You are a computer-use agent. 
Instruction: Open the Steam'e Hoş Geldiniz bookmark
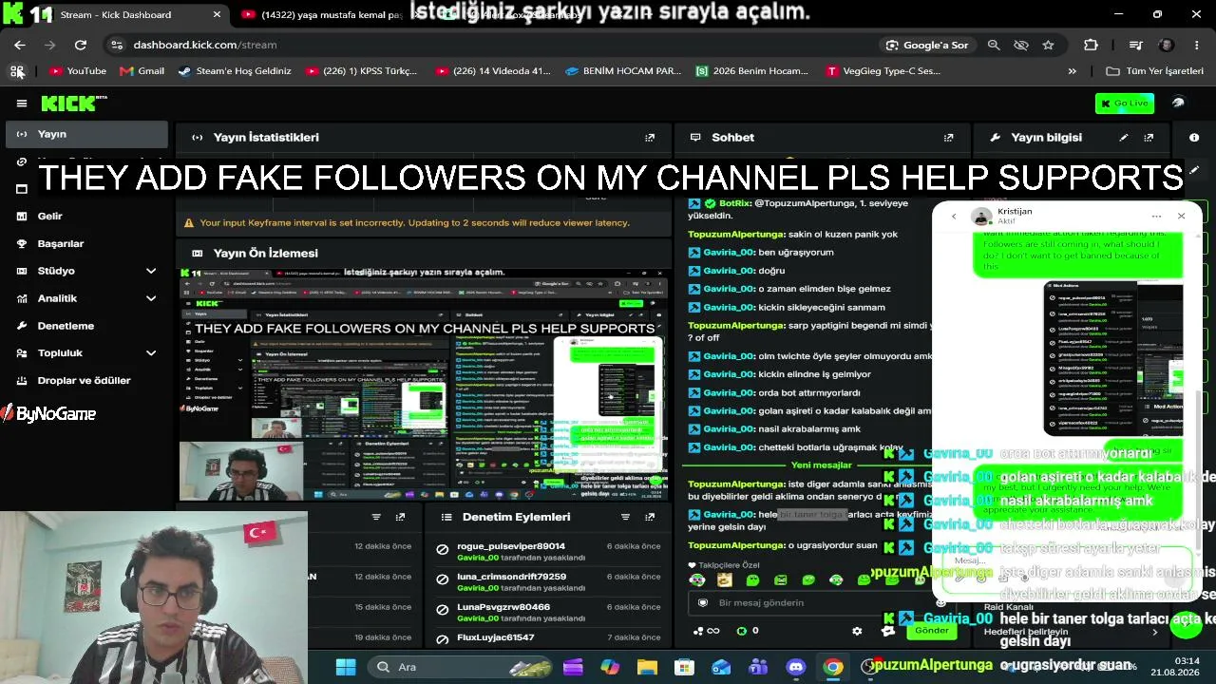(235, 71)
